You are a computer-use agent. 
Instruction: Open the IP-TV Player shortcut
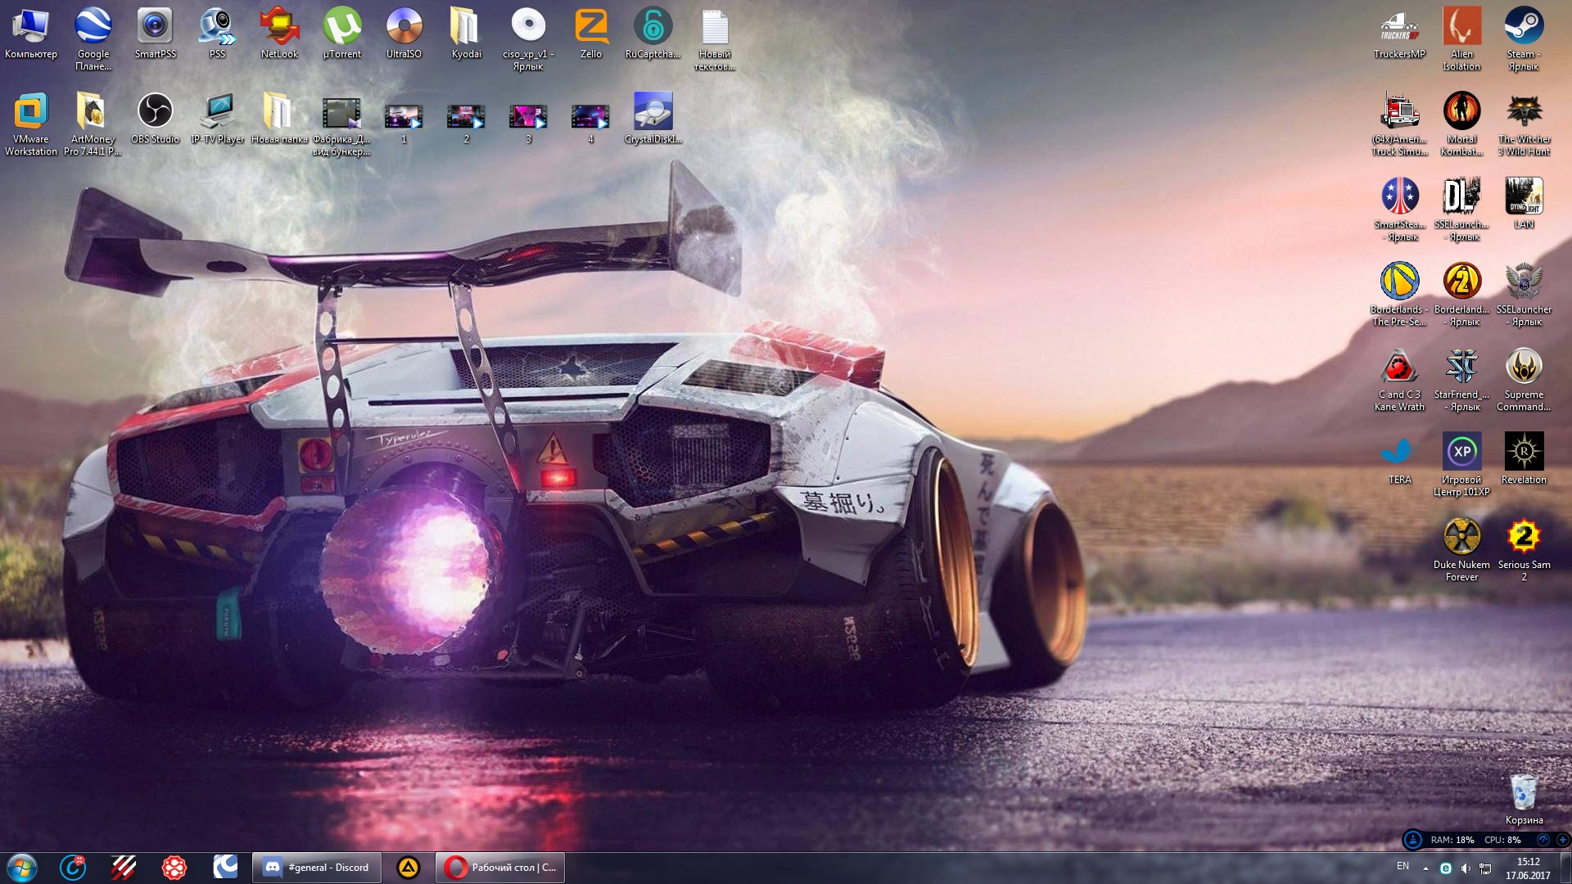(x=217, y=119)
